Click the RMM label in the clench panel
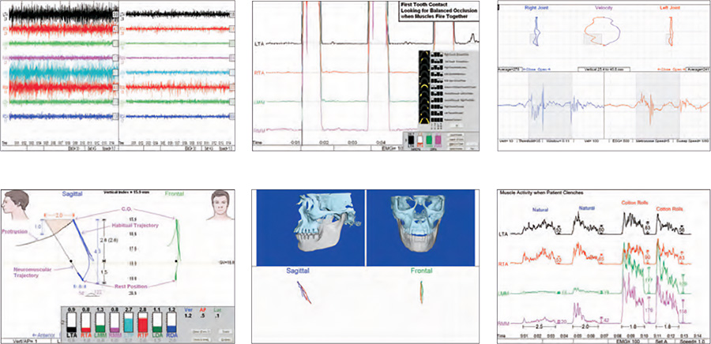 505,324
